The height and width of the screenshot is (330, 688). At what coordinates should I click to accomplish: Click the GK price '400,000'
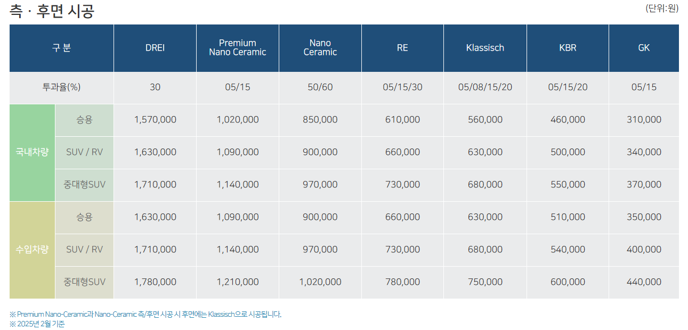point(644,250)
